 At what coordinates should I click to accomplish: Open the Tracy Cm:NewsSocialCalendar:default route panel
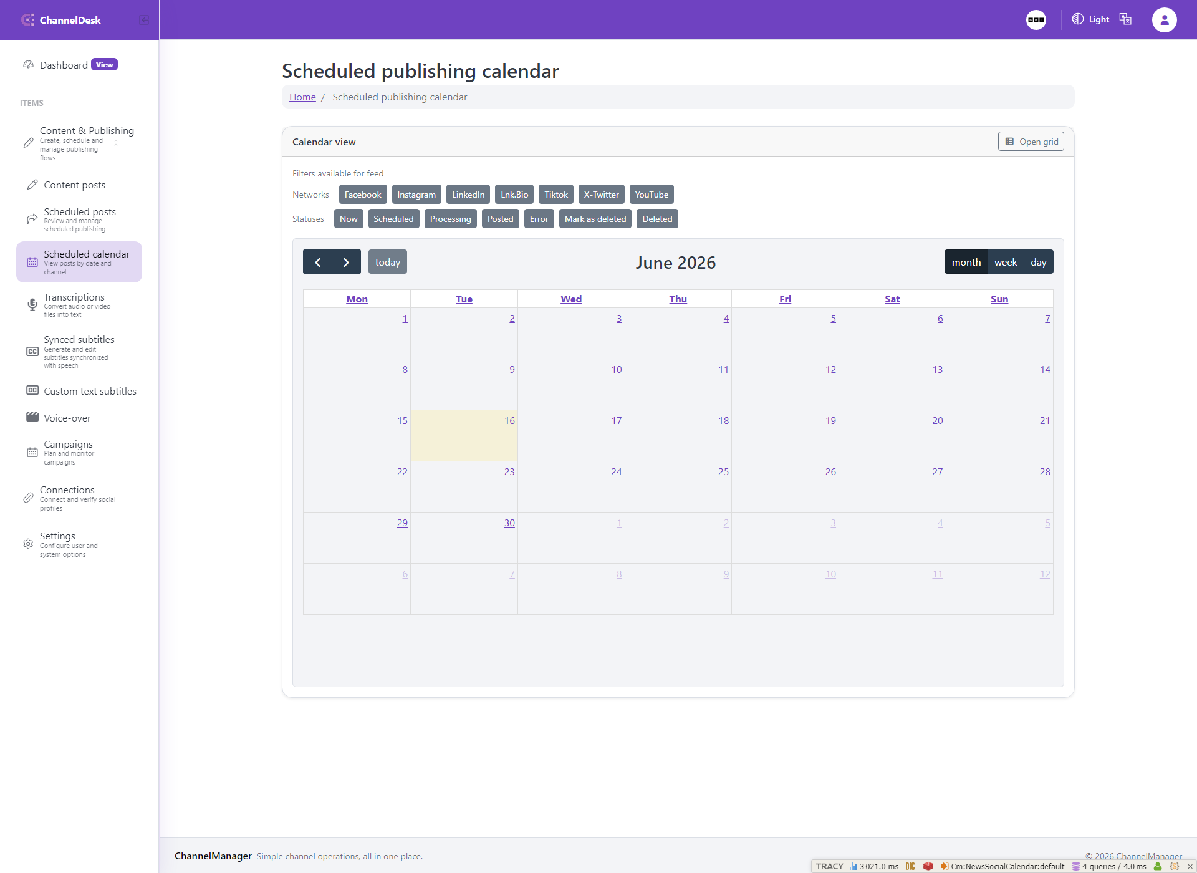(1002, 866)
